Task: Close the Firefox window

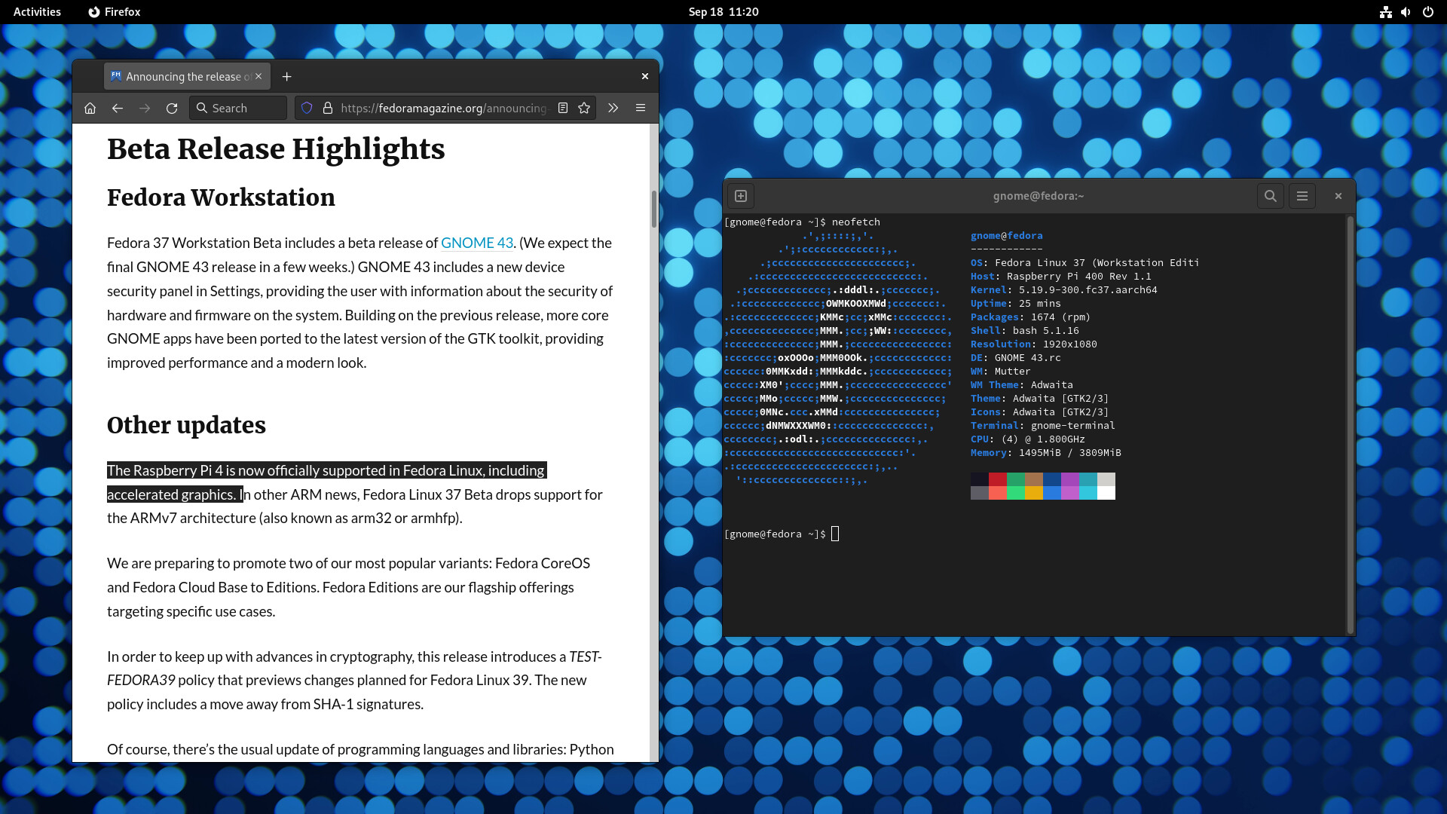Action: tap(645, 76)
